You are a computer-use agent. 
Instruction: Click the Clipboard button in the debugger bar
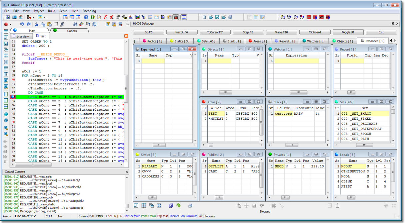click(x=315, y=32)
